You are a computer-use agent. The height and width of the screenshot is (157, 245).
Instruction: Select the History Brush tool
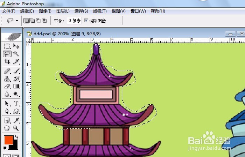(x=16, y=78)
